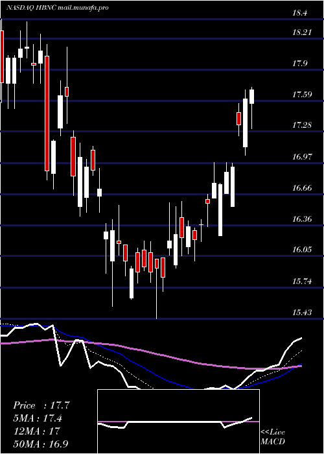Click the 17.59 price axis label
This screenshot has height=454, width=324.
[x=302, y=95]
